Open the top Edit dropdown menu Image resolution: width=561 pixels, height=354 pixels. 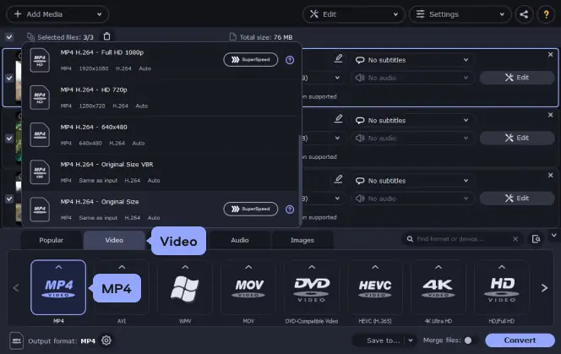click(x=353, y=14)
